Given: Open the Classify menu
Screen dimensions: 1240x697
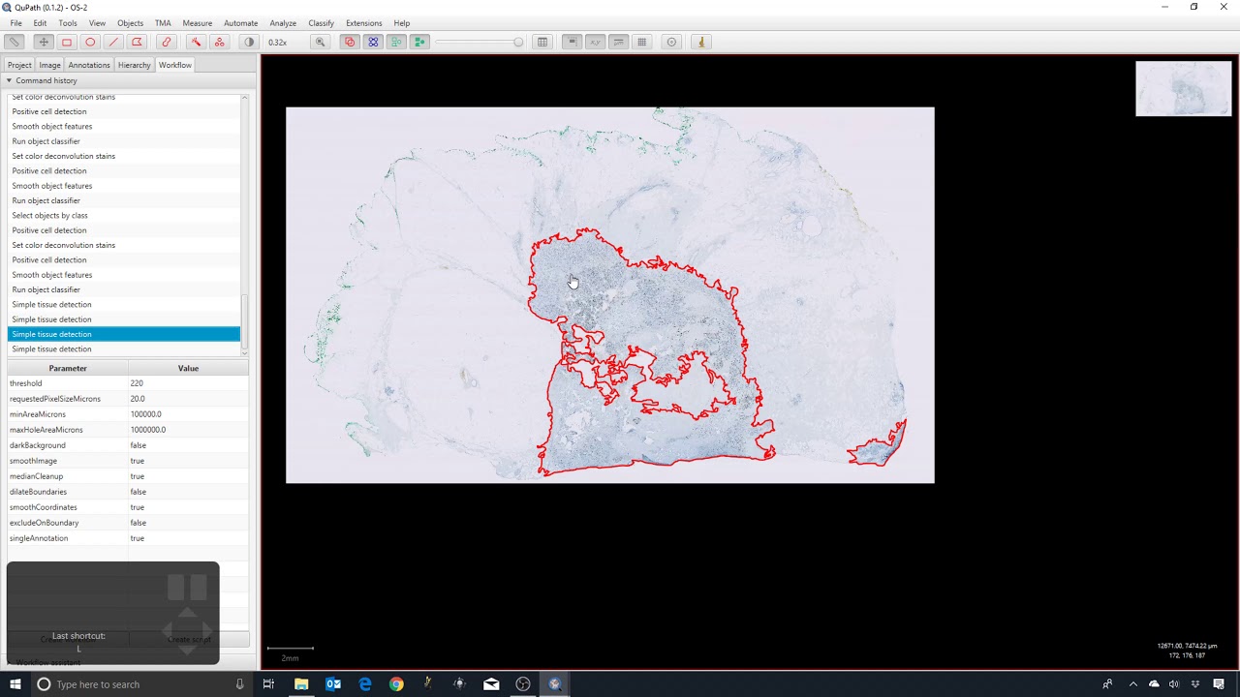Looking at the screenshot, I should [x=321, y=23].
